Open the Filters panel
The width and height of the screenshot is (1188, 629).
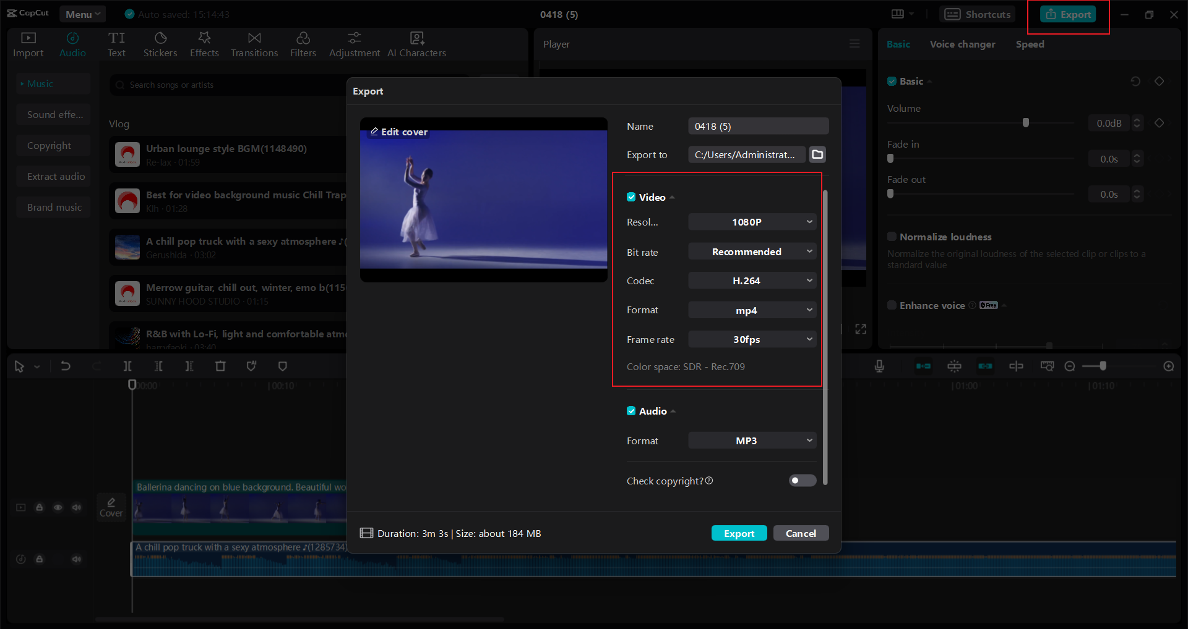pyautogui.click(x=303, y=44)
